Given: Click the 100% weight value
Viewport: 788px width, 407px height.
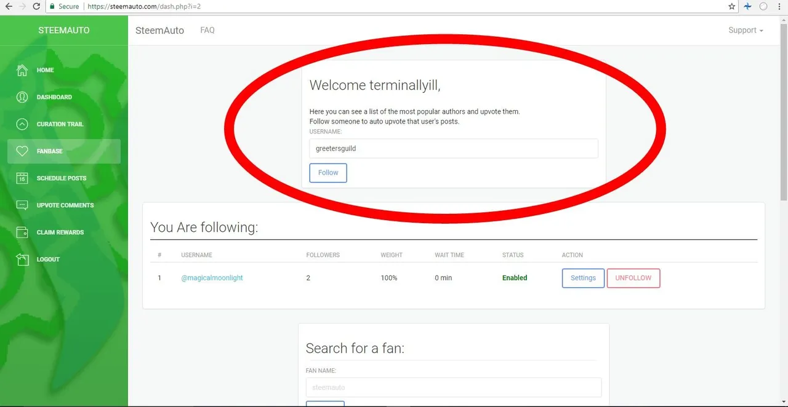Looking at the screenshot, I should [x=389, y=278].
